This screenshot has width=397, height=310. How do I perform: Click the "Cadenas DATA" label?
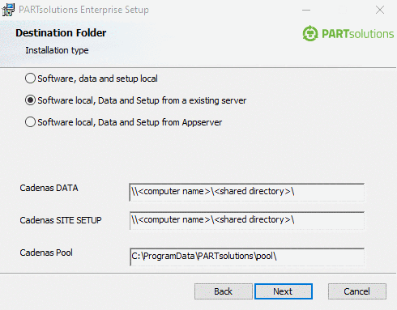tap(49, 188)
